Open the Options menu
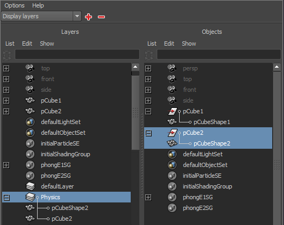This screenshot has height=225, width=284. click(x=15, y=5)
